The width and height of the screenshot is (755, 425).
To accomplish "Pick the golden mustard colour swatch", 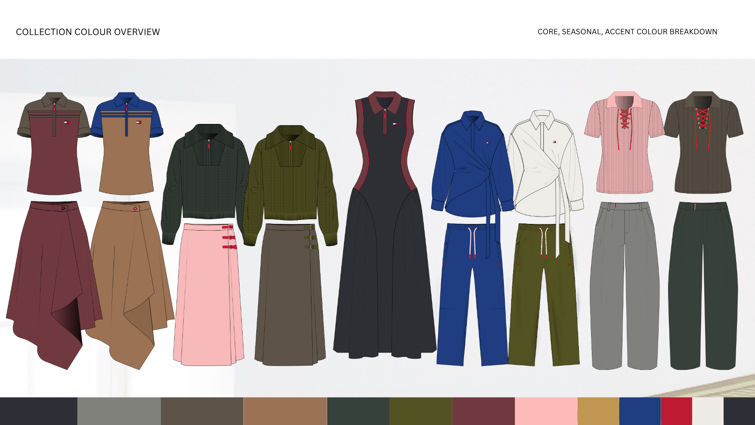I will click(x=598, y=411).
